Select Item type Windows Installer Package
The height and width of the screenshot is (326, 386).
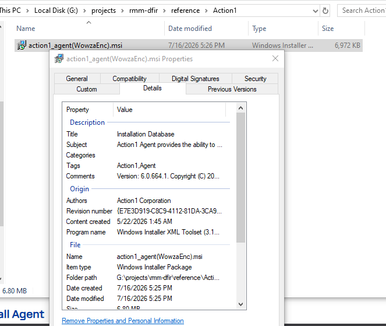[154, 267]
